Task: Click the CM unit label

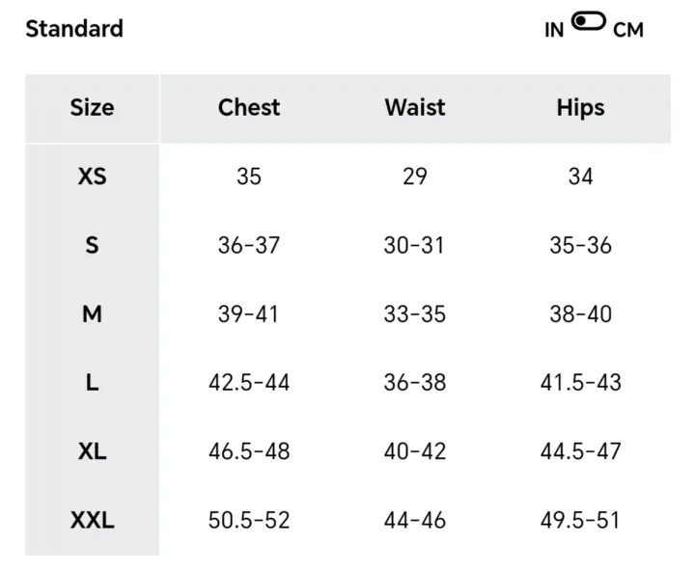Action: point(627,30)
